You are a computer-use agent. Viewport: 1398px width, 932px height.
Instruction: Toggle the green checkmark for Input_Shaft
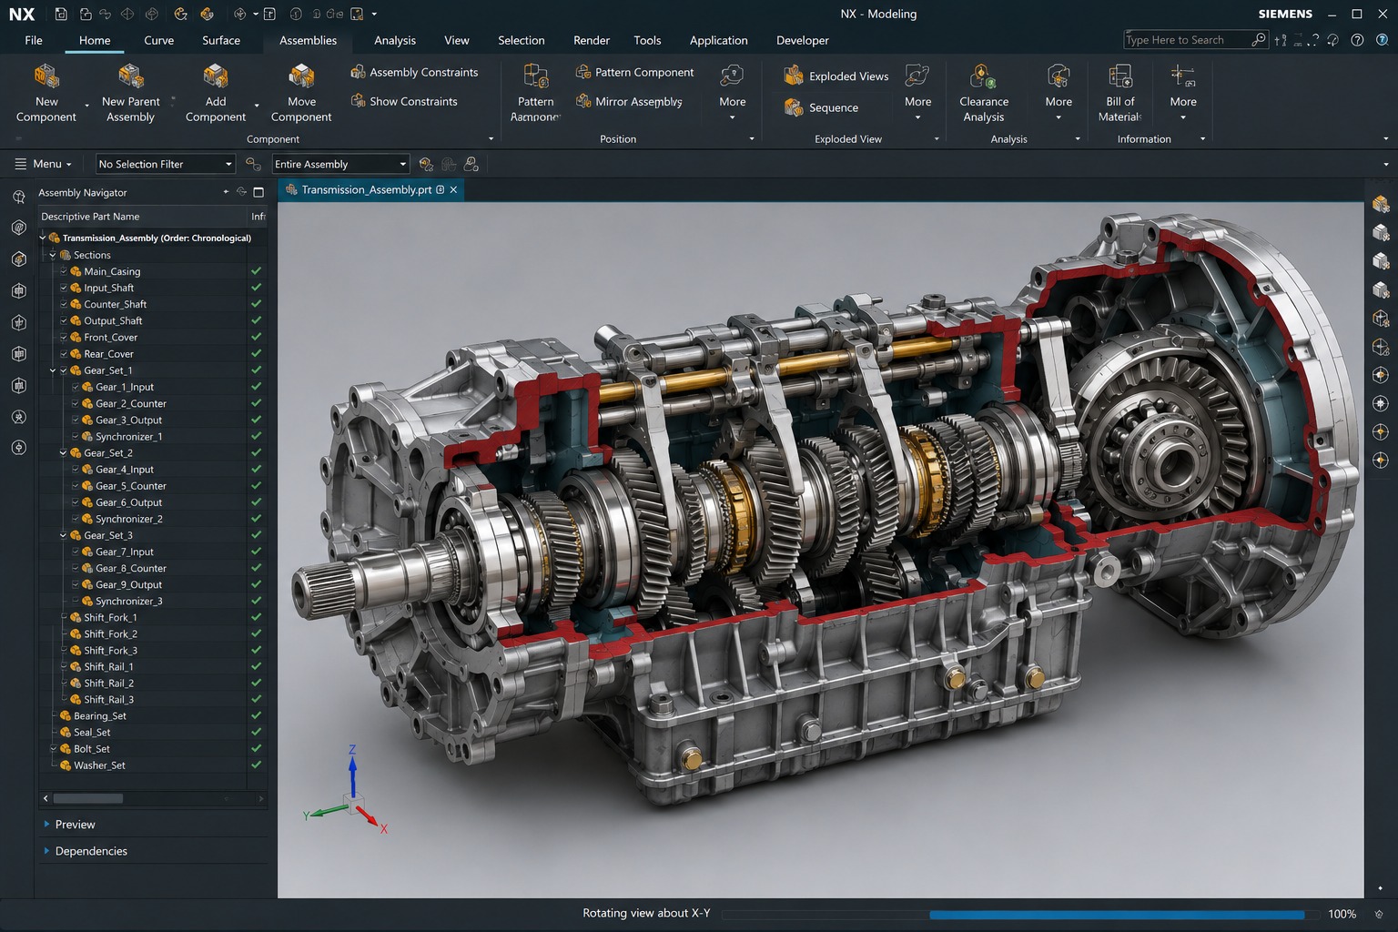(x=257, y=288)
